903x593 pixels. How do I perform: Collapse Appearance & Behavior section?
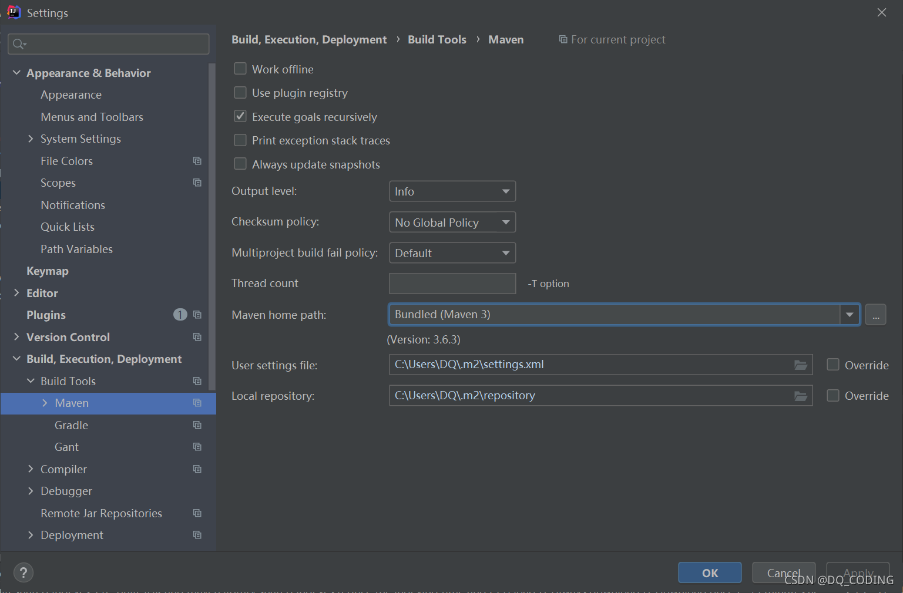(16, 73)
